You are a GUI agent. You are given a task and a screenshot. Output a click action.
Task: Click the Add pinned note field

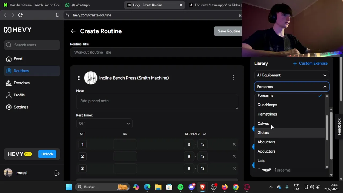click(157, 101)
